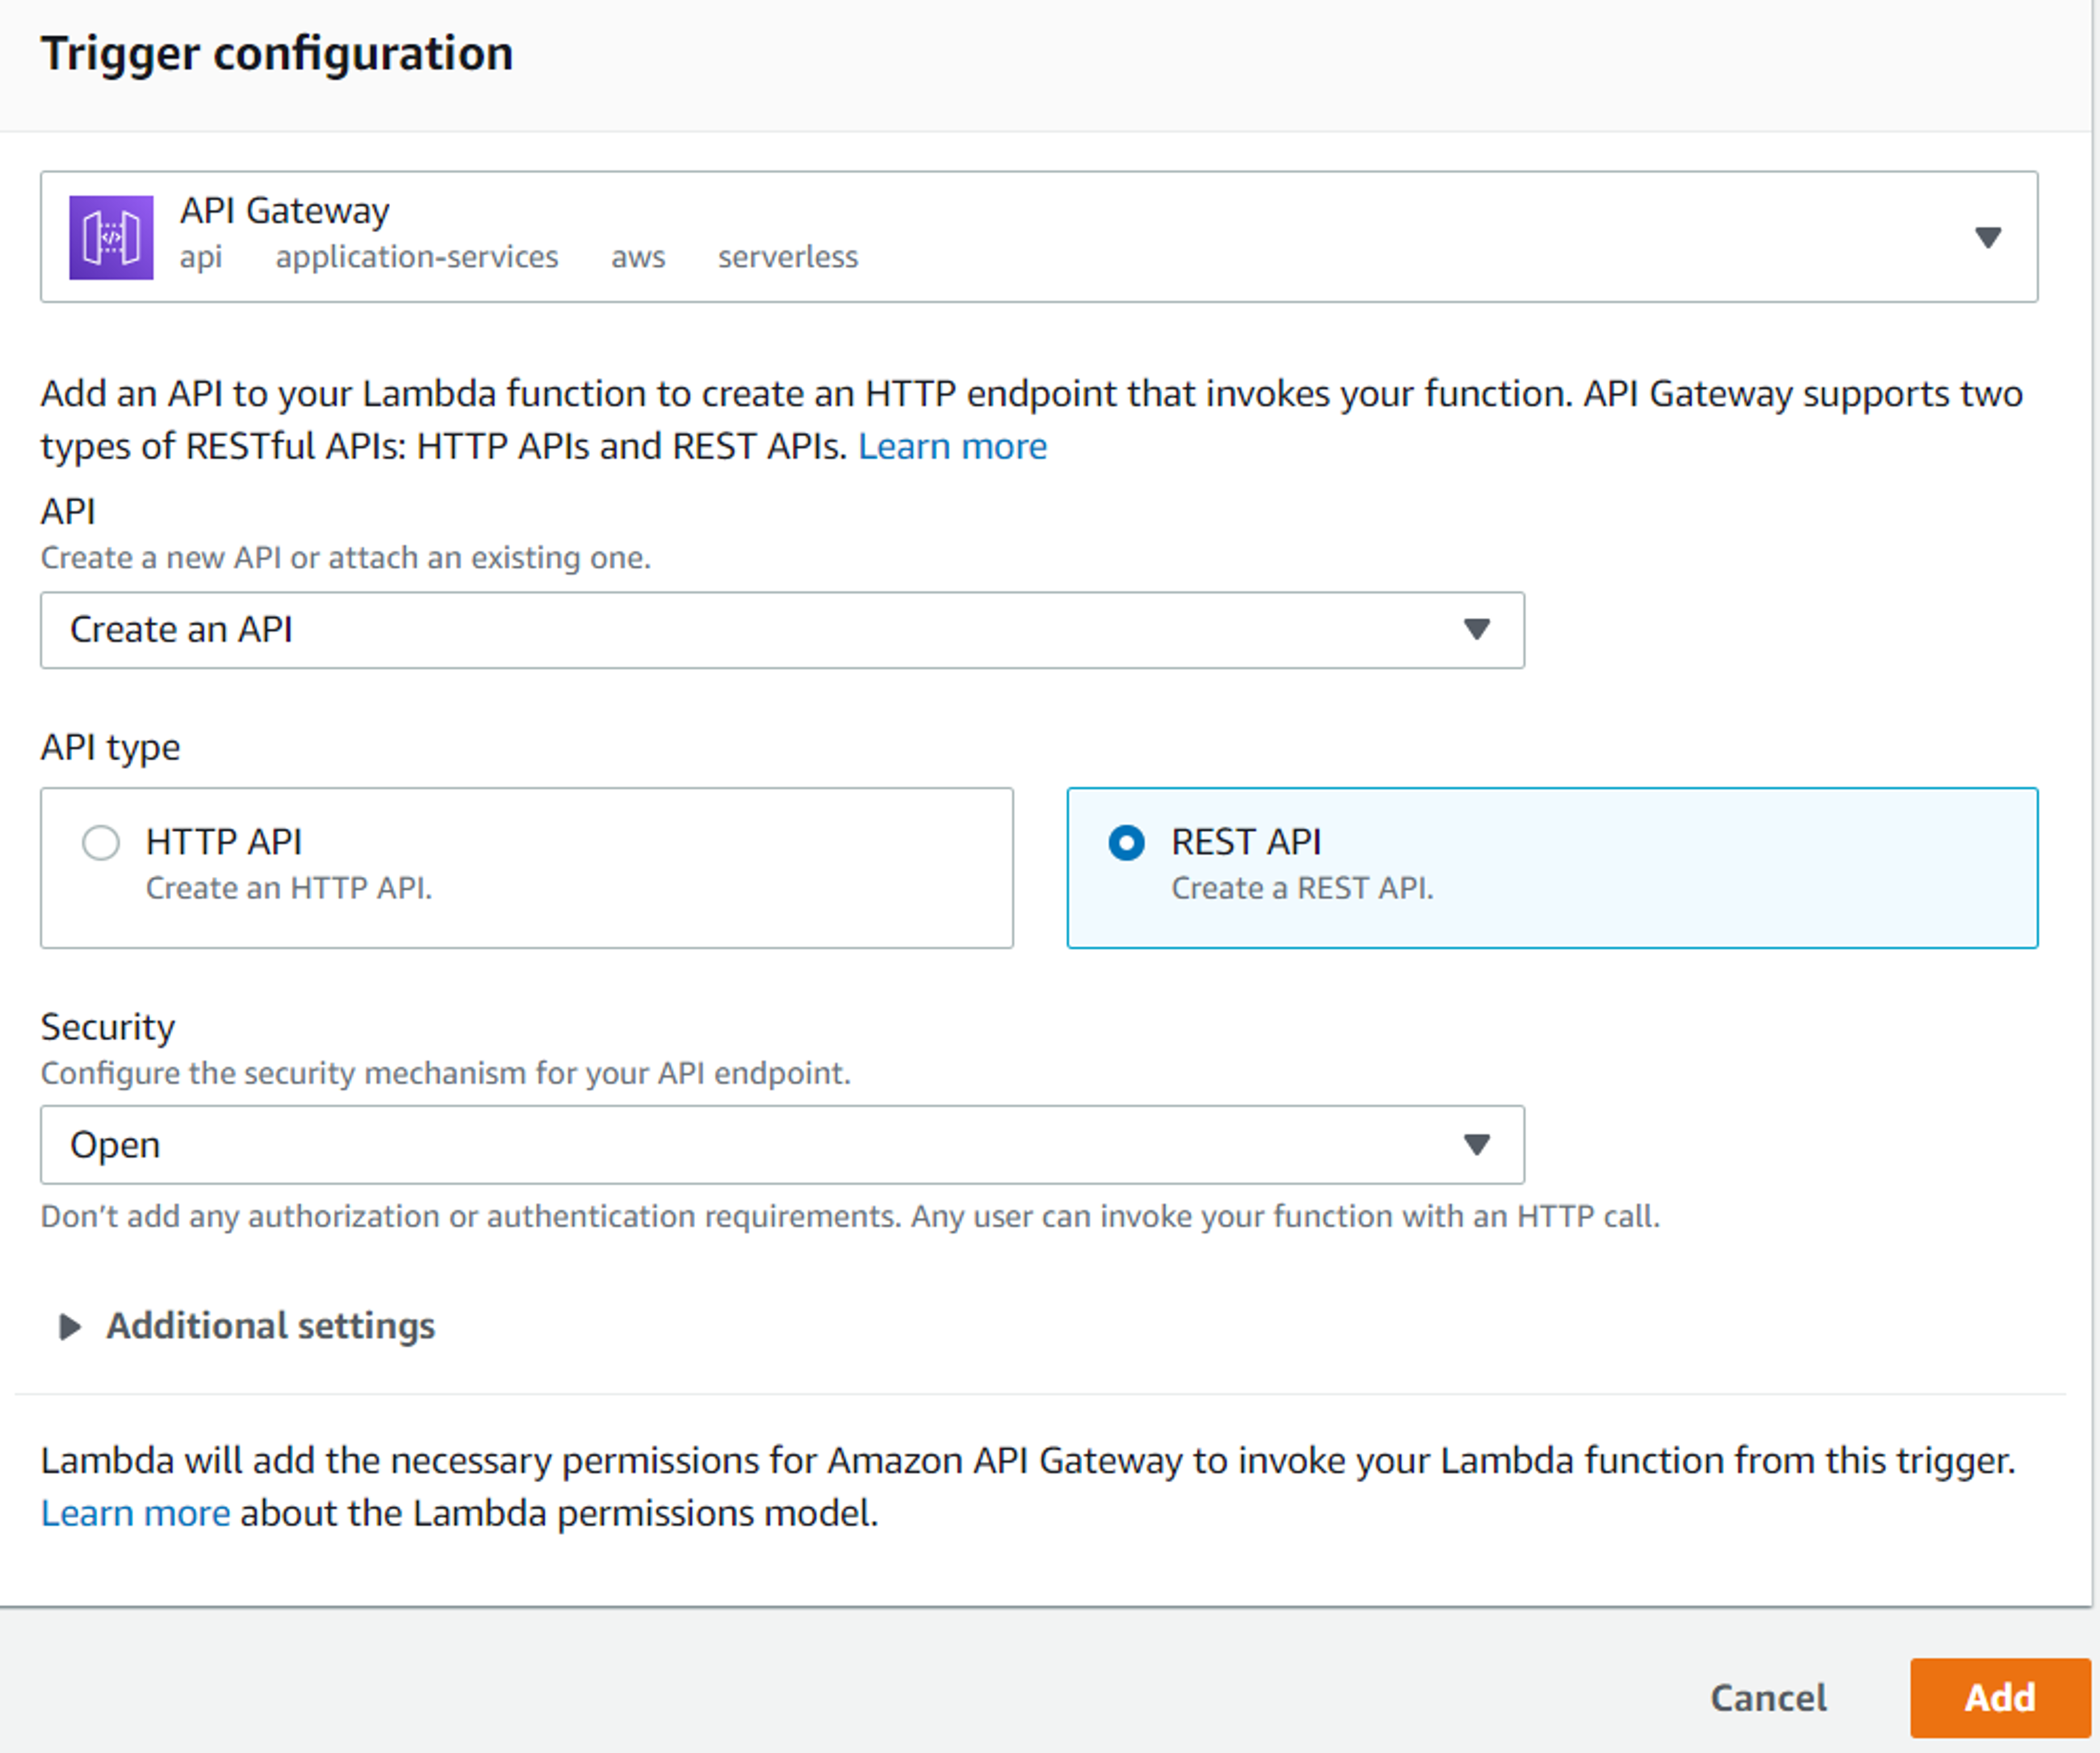
Task: Click the purple API Gateway service icon
Action: coord(111,237)
